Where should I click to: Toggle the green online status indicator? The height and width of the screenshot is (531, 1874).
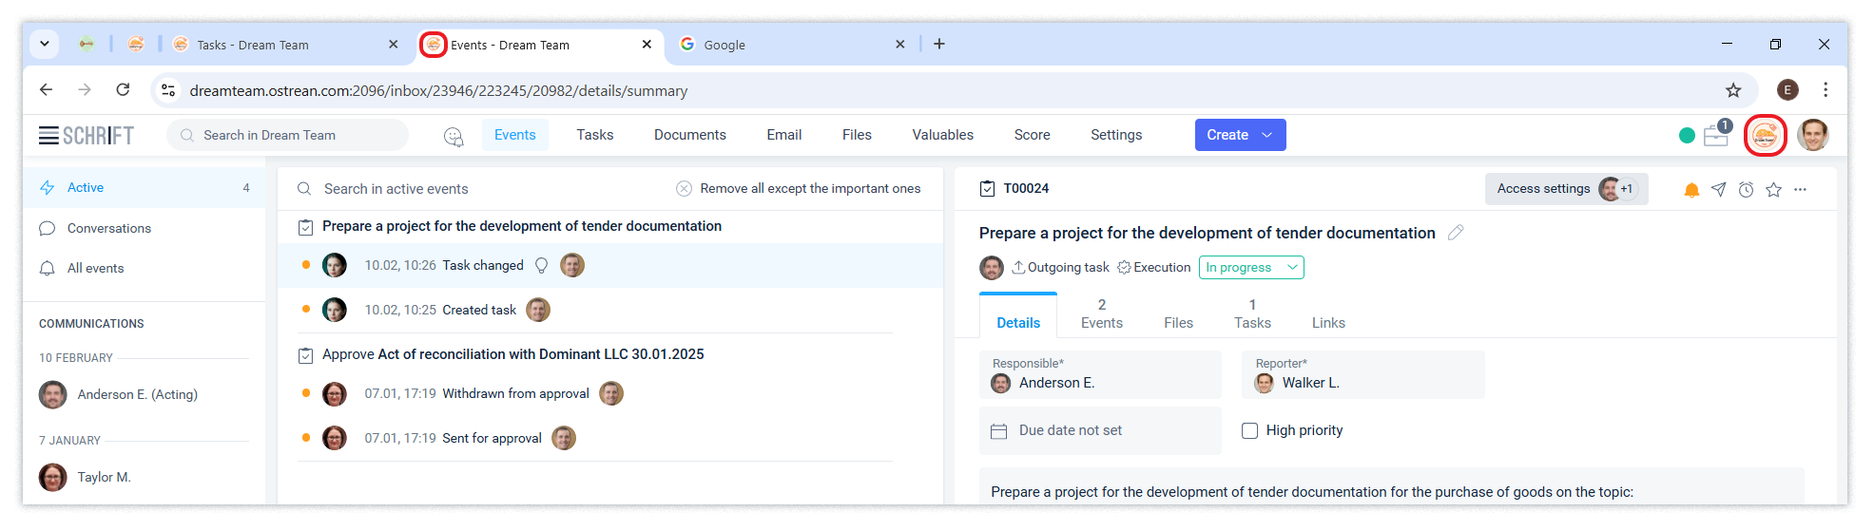point(1687,136)
